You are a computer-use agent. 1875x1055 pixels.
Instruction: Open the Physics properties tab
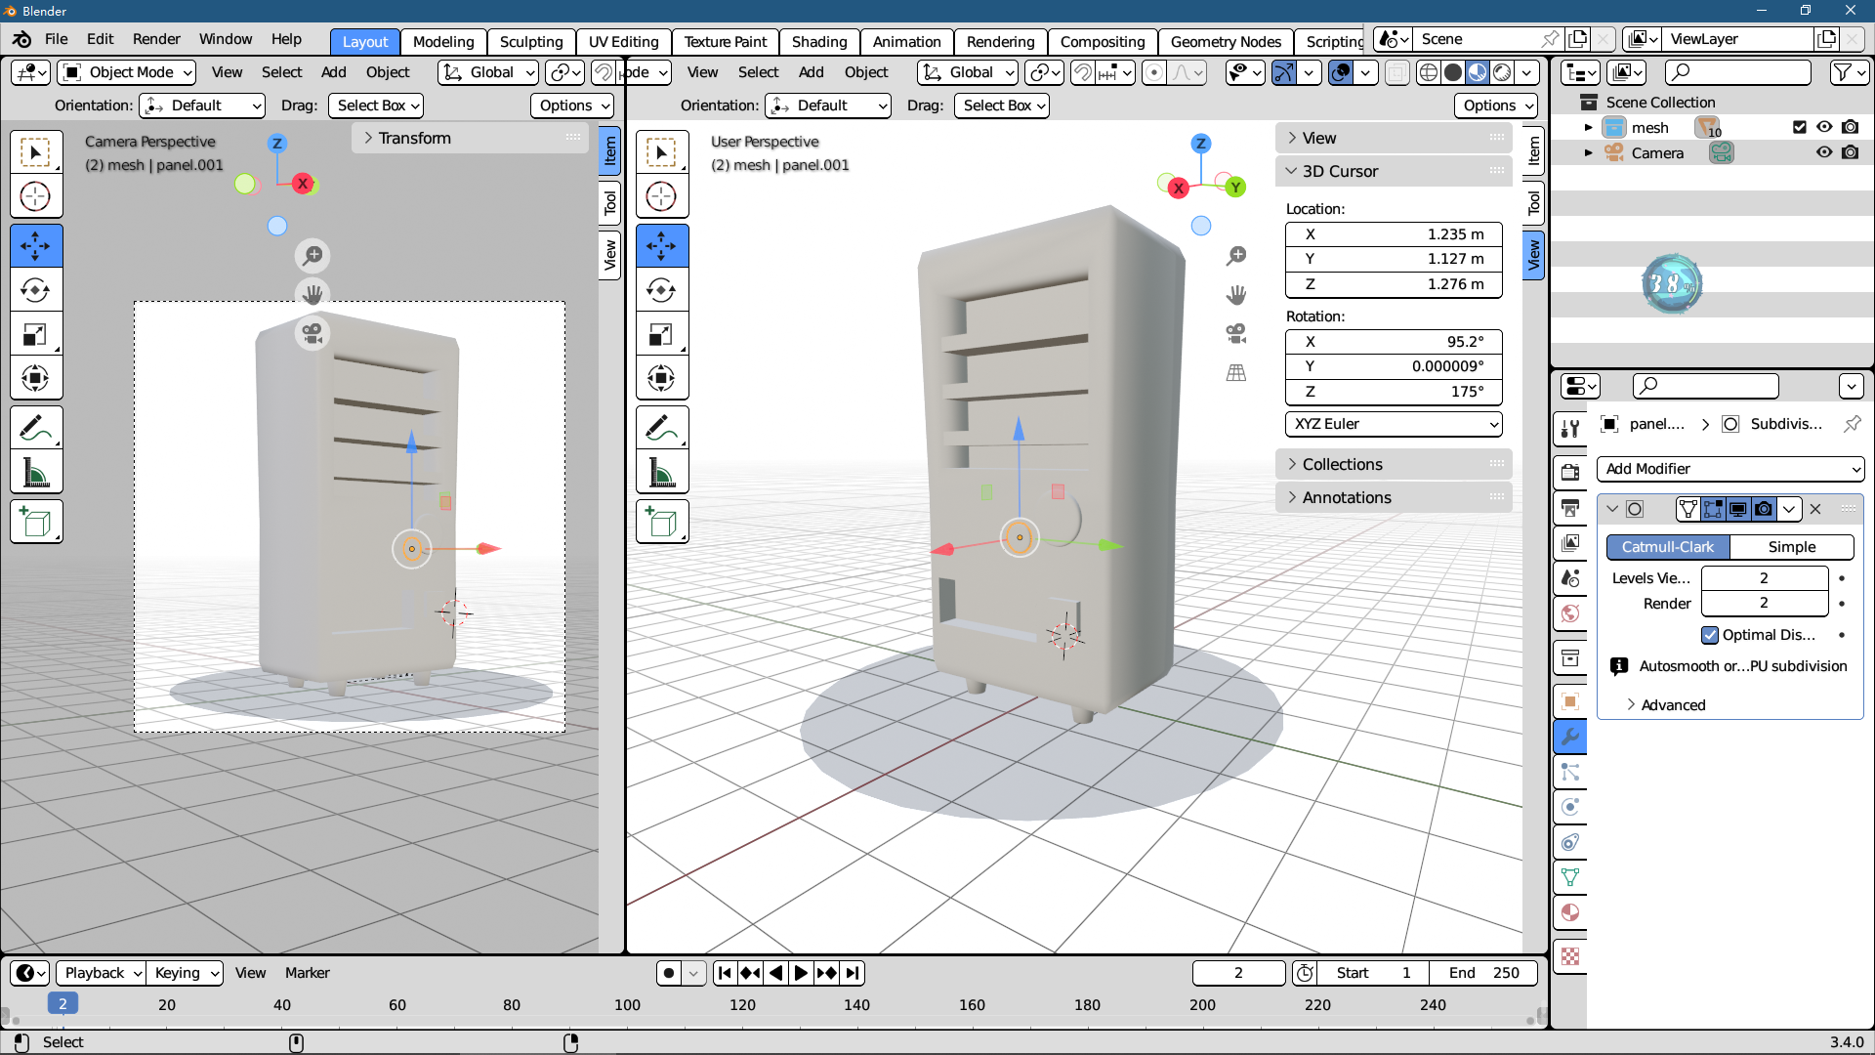coord(1570,807)
